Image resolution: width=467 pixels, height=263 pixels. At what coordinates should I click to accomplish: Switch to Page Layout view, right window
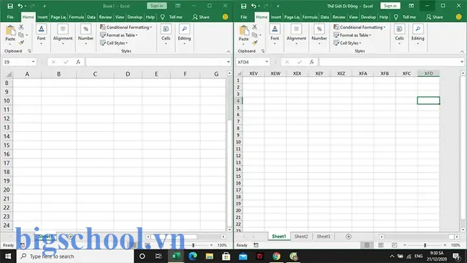pyautogui.click(x=381, y=245)
